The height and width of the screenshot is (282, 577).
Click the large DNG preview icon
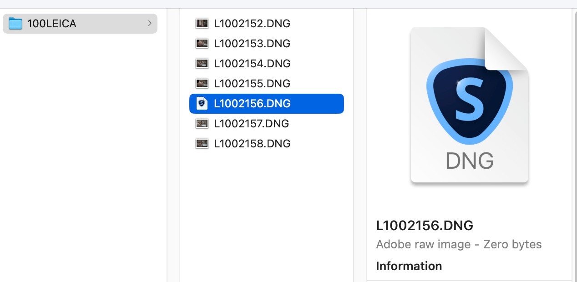pos(469,105)
